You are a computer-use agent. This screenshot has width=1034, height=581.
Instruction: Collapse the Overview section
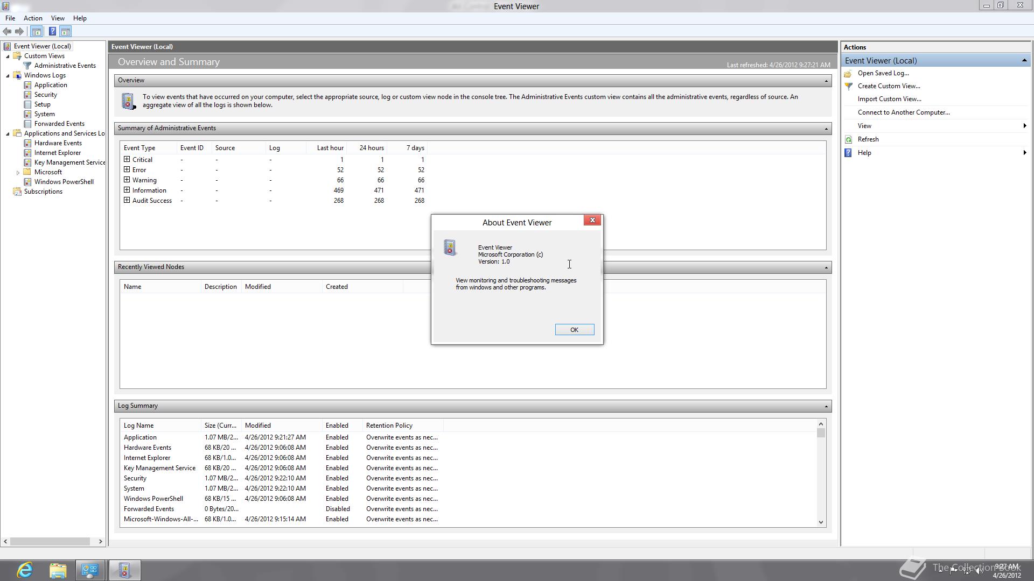pyautogui.click(x=826, y=81)
